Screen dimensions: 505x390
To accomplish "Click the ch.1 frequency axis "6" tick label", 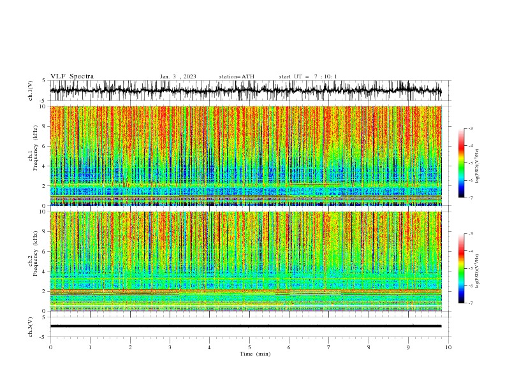I will tap(45, 146).
